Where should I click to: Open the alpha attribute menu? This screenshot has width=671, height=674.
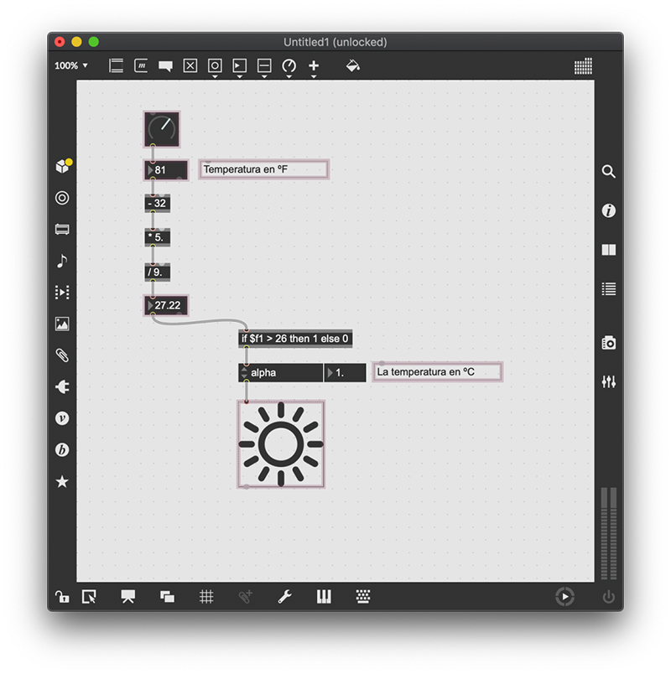point(280,373)
